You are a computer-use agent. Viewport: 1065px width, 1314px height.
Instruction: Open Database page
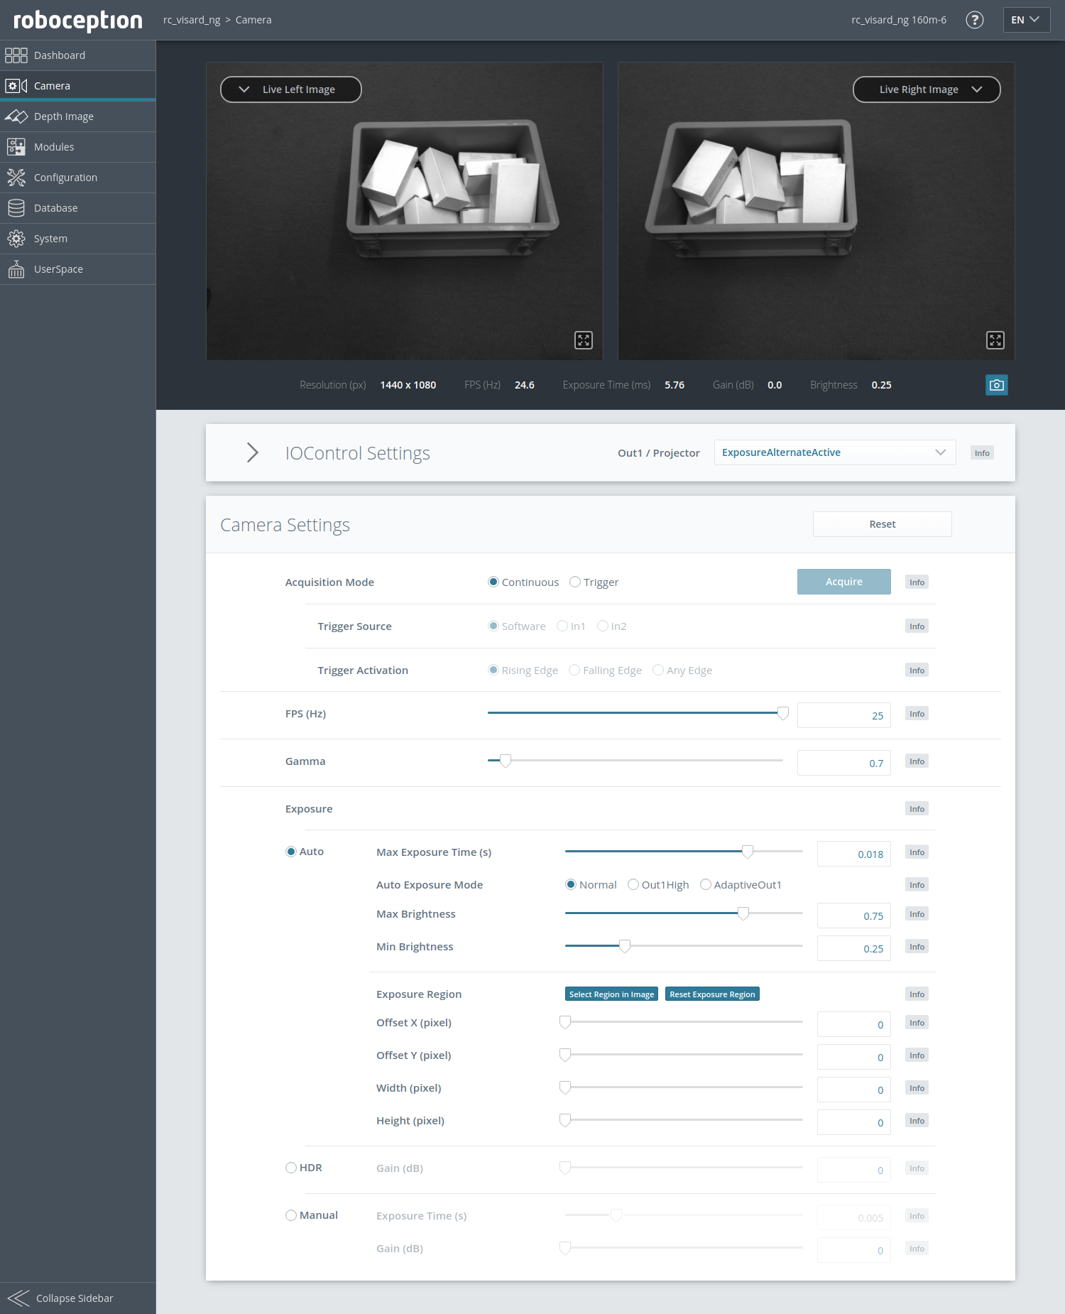click(78, 208)
